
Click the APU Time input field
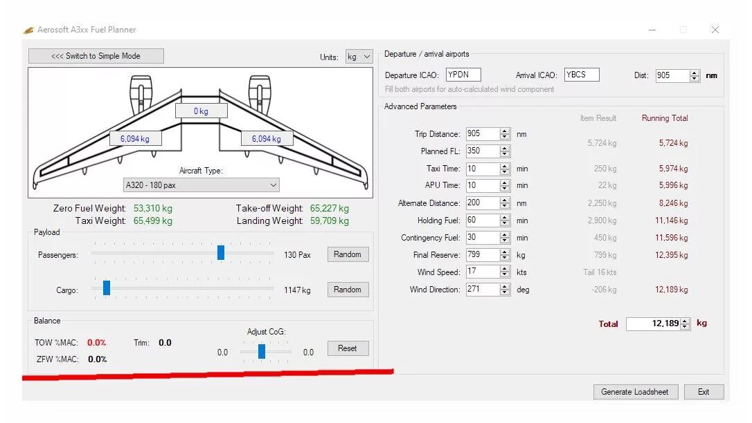483,185
